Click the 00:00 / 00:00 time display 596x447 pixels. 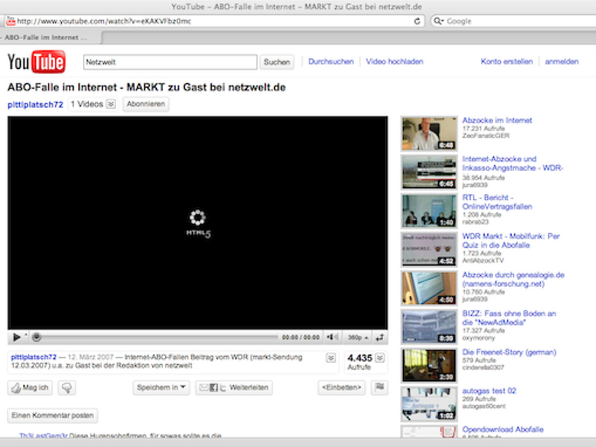pos(301,337)
